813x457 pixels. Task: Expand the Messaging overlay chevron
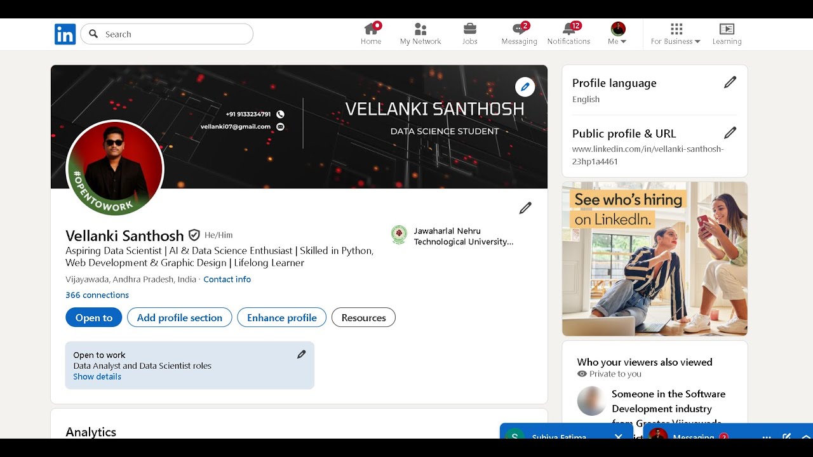coord(806,437)
